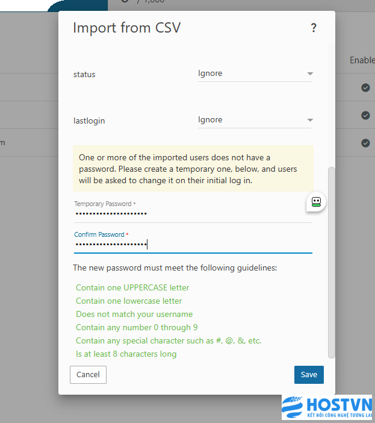Click the help question mark icon
Screen dimensions: 375x423
pos(314,28)
